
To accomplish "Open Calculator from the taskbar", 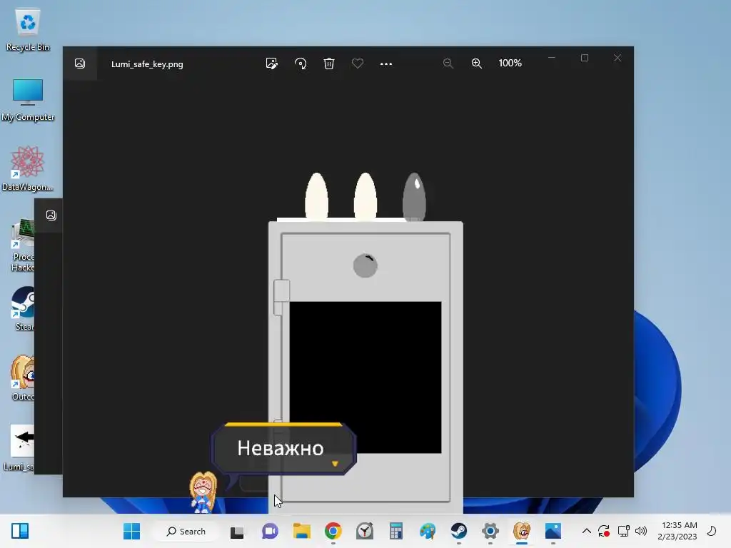I will pyautogui.click(x=395, y=531).
